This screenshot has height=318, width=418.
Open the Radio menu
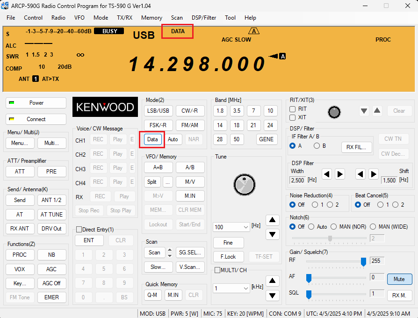pyautogui.click(x=58, y=18)
